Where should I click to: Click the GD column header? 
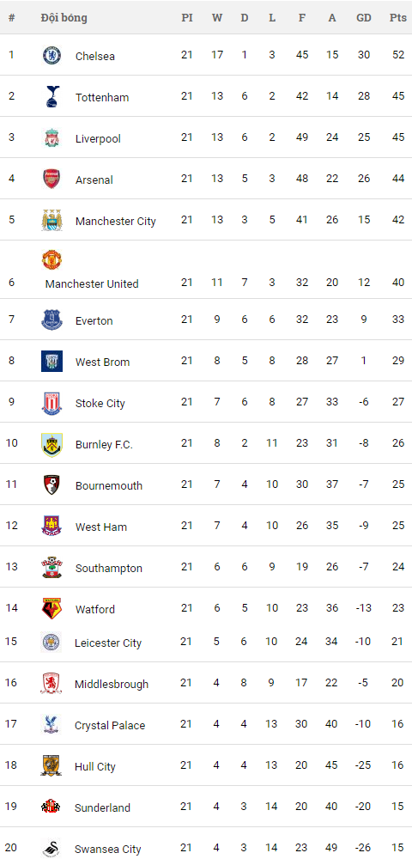tap(364, 17)
